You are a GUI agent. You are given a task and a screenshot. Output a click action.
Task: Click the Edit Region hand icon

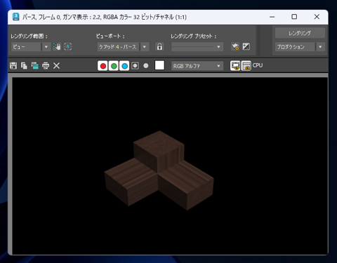(57, 46)
